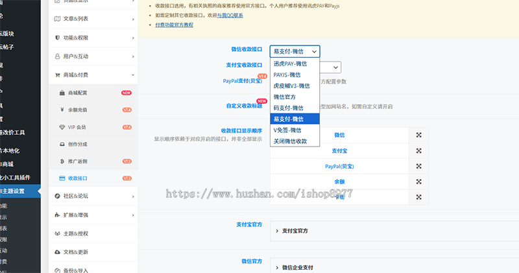Click the chevron on the 社区&论坛 row
Image resolution: width=519 pixels, height=273 pixels.
pyautogui.click(x=133, y=196)
